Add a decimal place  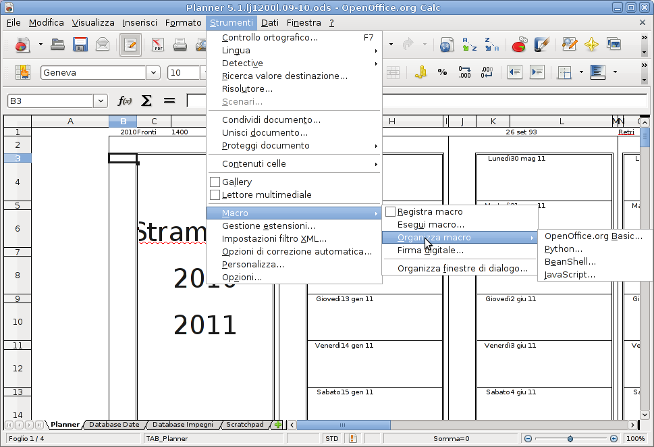pos(464,72)
